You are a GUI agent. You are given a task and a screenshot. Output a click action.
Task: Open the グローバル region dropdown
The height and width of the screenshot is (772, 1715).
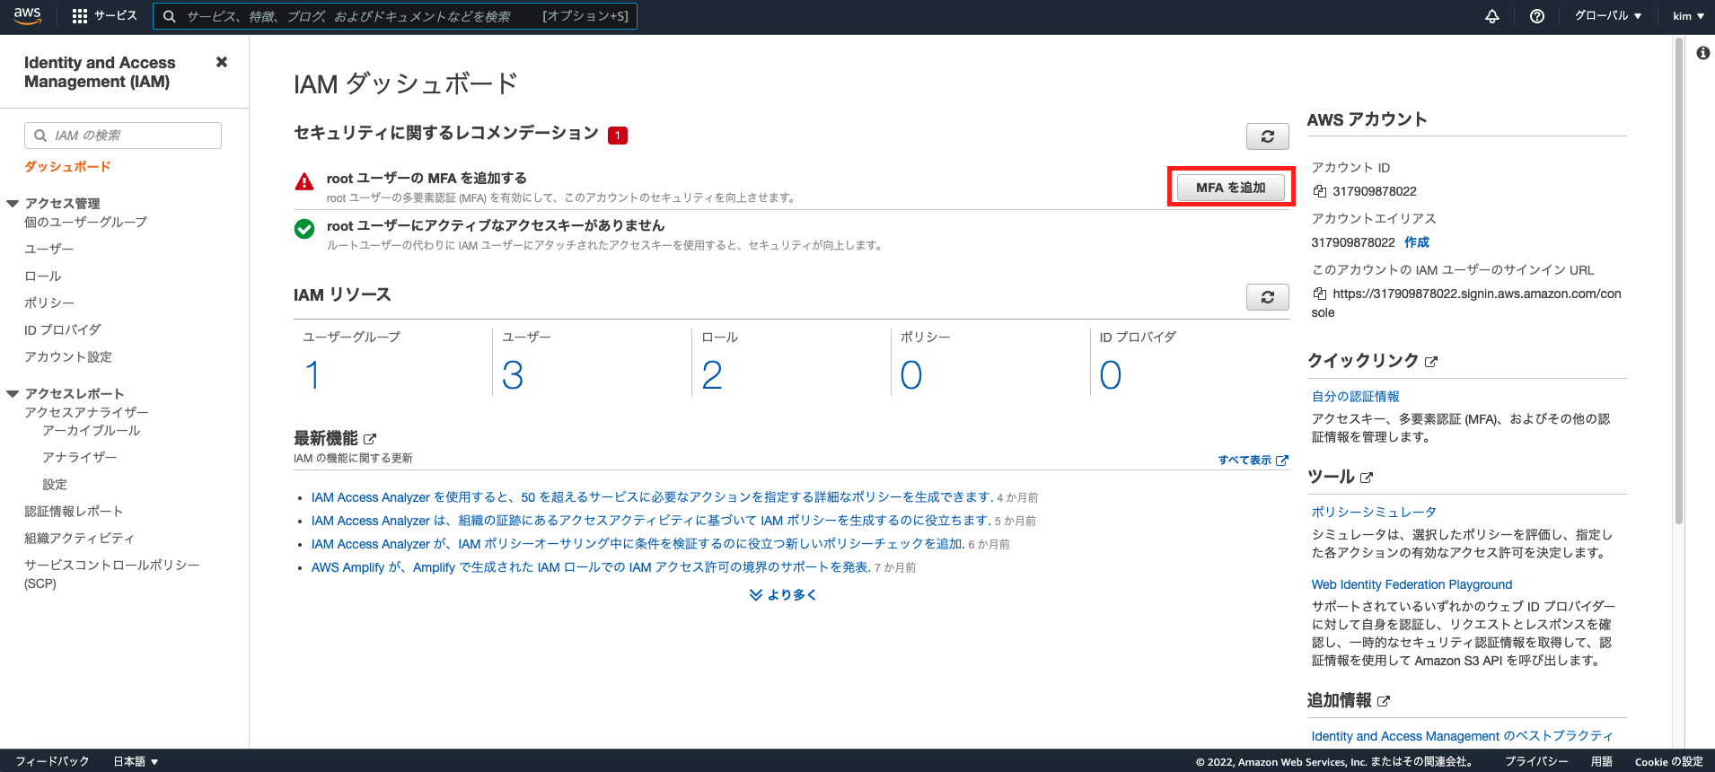tap(1608, 16)
